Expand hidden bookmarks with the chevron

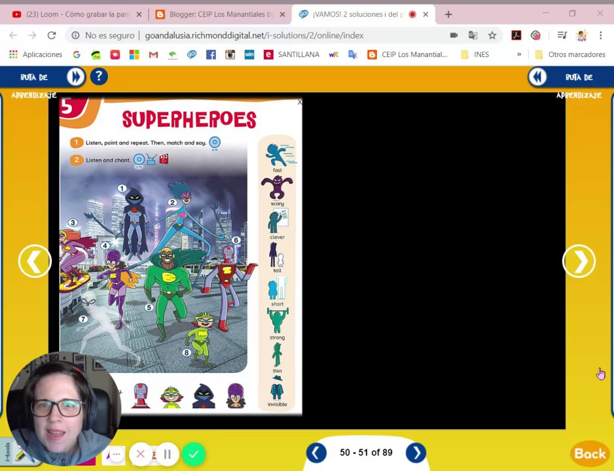[519, 54]
